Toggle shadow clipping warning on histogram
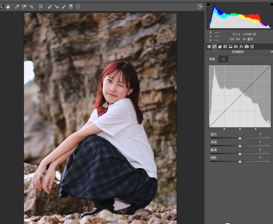 point(208,5)
